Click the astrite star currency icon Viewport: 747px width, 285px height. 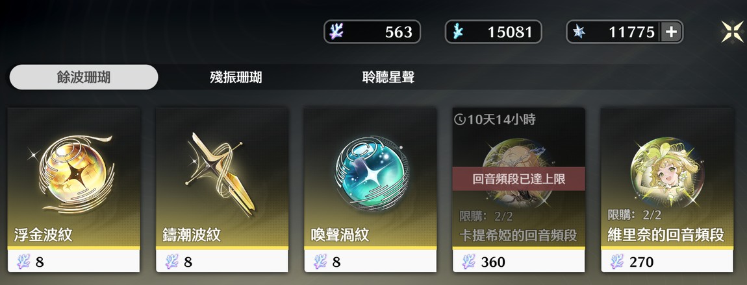click(x=579, y=32)
